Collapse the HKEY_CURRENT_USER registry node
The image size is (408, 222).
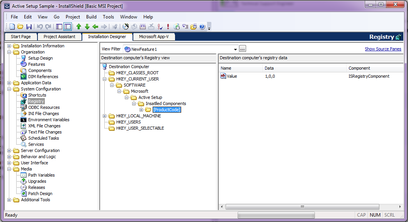[x=105, y=79]
